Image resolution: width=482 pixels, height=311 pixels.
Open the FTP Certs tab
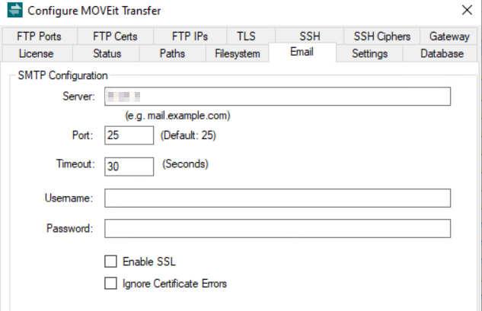(115, 36)
